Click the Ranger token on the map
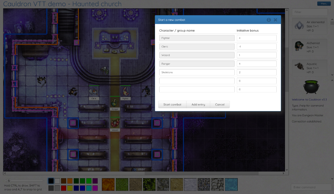 [115, 102]
